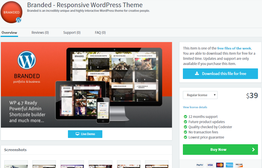Select the FAQ (0) tab
This screenshot has width=262, height=168.
[x=100, y=33]
